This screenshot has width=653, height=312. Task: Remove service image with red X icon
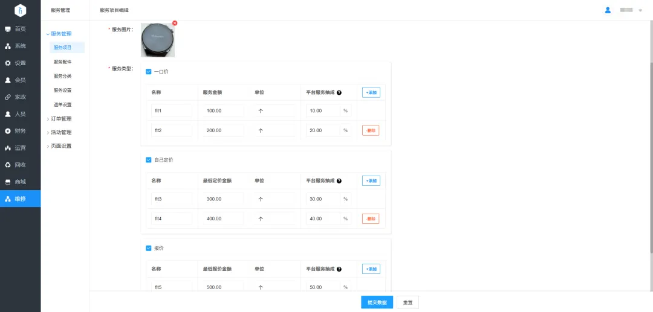tap(175, 24)
